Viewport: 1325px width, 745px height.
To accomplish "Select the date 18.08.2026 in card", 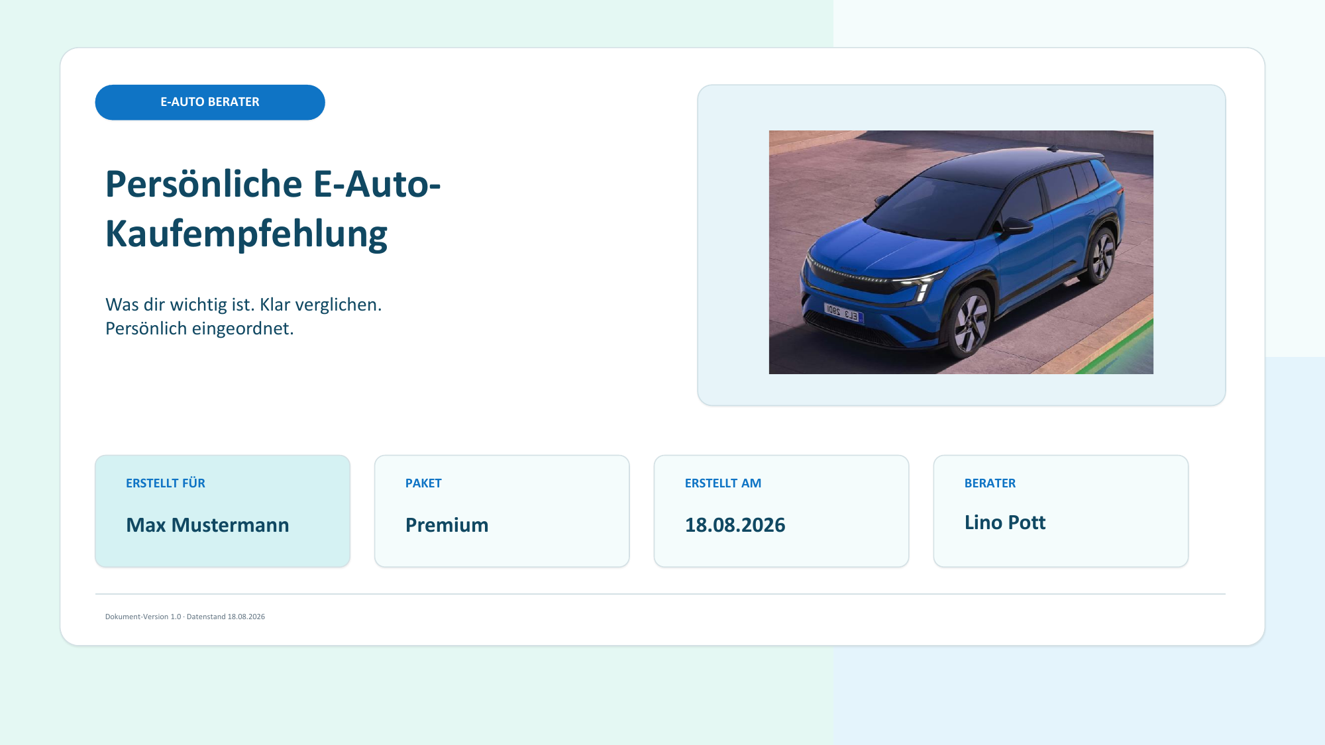I will point(735,525).
